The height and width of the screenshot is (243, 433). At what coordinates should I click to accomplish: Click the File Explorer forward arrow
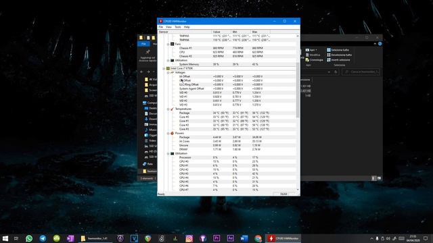click(148, 72)
